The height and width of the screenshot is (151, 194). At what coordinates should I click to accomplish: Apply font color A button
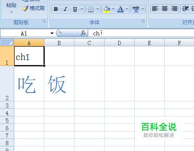(120, 9)
